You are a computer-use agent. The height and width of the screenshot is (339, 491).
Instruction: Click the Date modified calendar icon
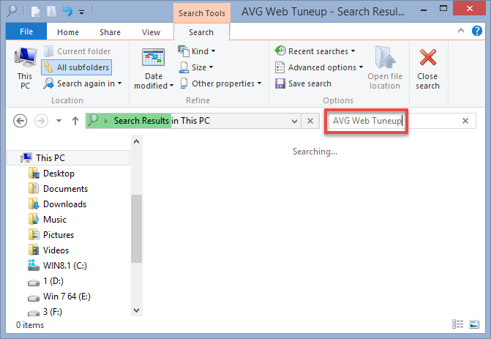coord(153,57)
